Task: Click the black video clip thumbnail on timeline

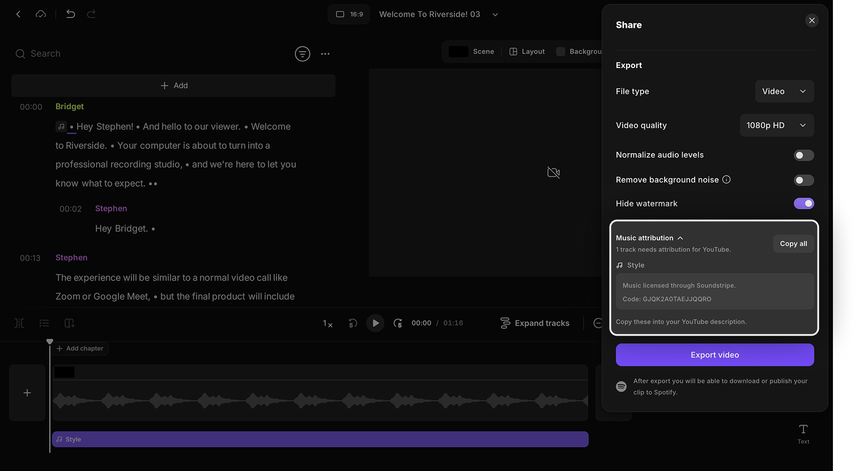Action: coord(64,372)
